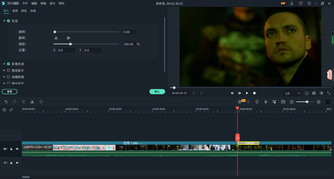
Task: Toggle the 形变 checkbox
Action: [x=9, y=21]
